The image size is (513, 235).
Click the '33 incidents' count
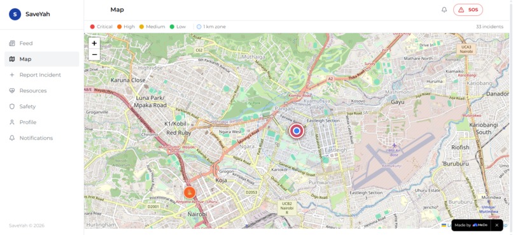[489, 27]
